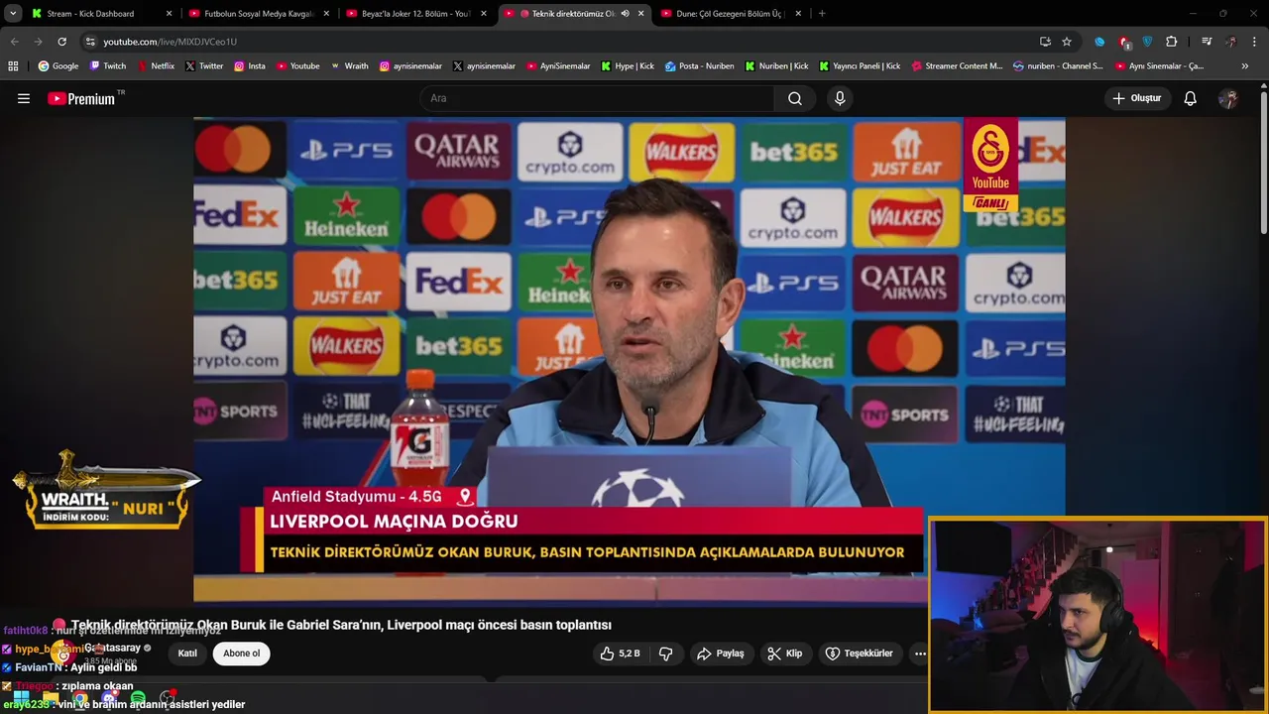Open the Yayıncı Paneli | Kick bookmark
1269x714 pixels.
860,66
